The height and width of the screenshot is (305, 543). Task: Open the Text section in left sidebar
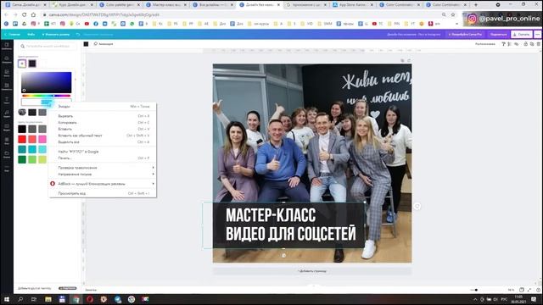[x=7, y=100]
